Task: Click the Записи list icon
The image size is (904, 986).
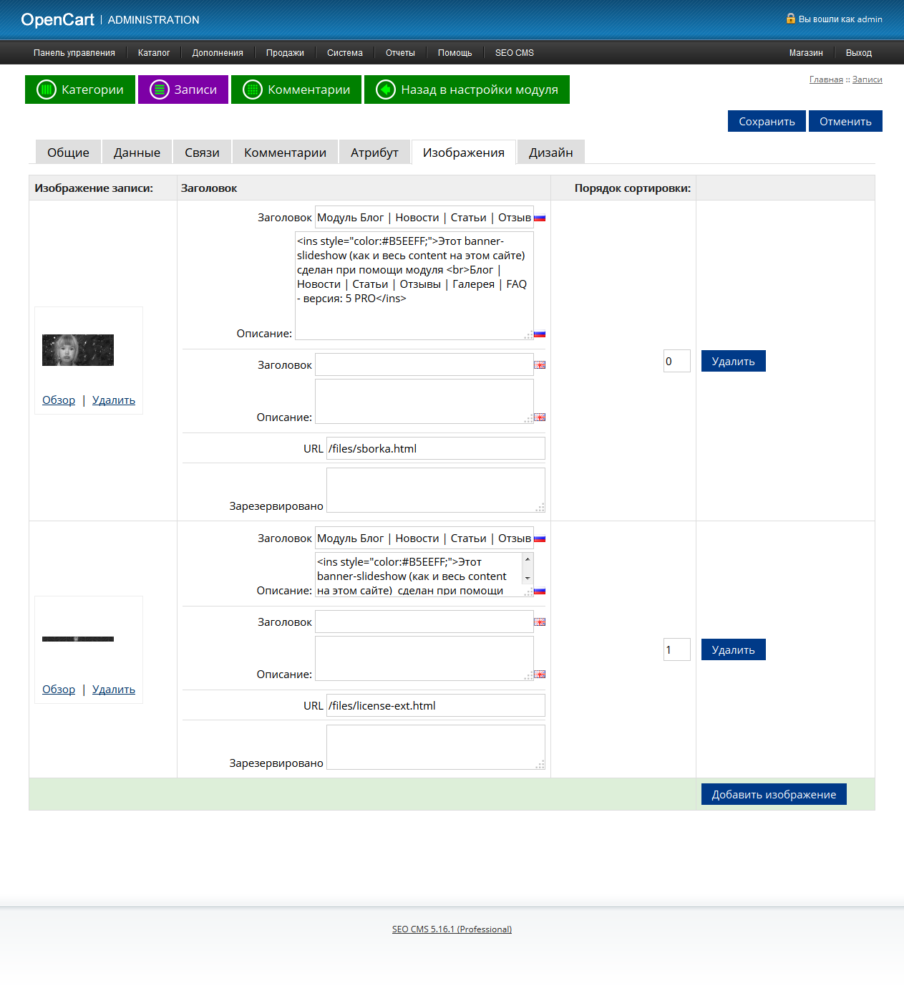Action: click(159, 90)
